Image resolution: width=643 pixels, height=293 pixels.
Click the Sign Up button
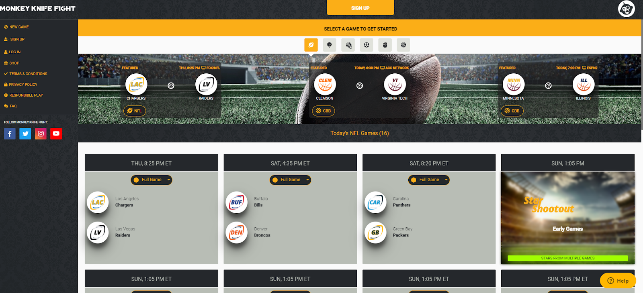(360, 8)
